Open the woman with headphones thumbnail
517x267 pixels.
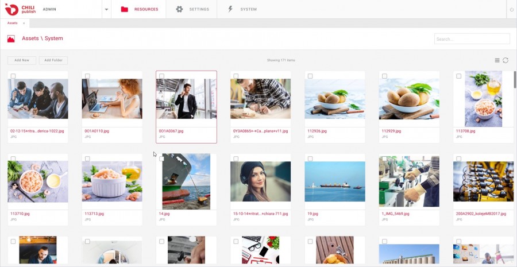click(x=260, y=181)
